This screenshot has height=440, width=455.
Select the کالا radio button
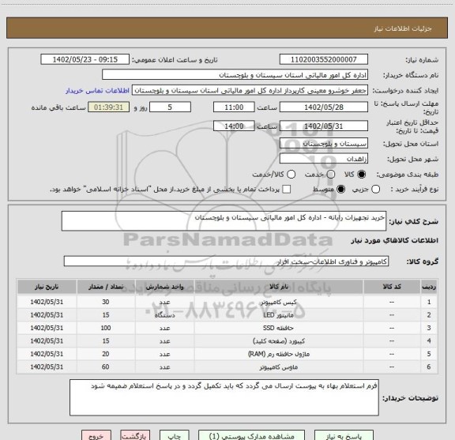coord(362,175)
